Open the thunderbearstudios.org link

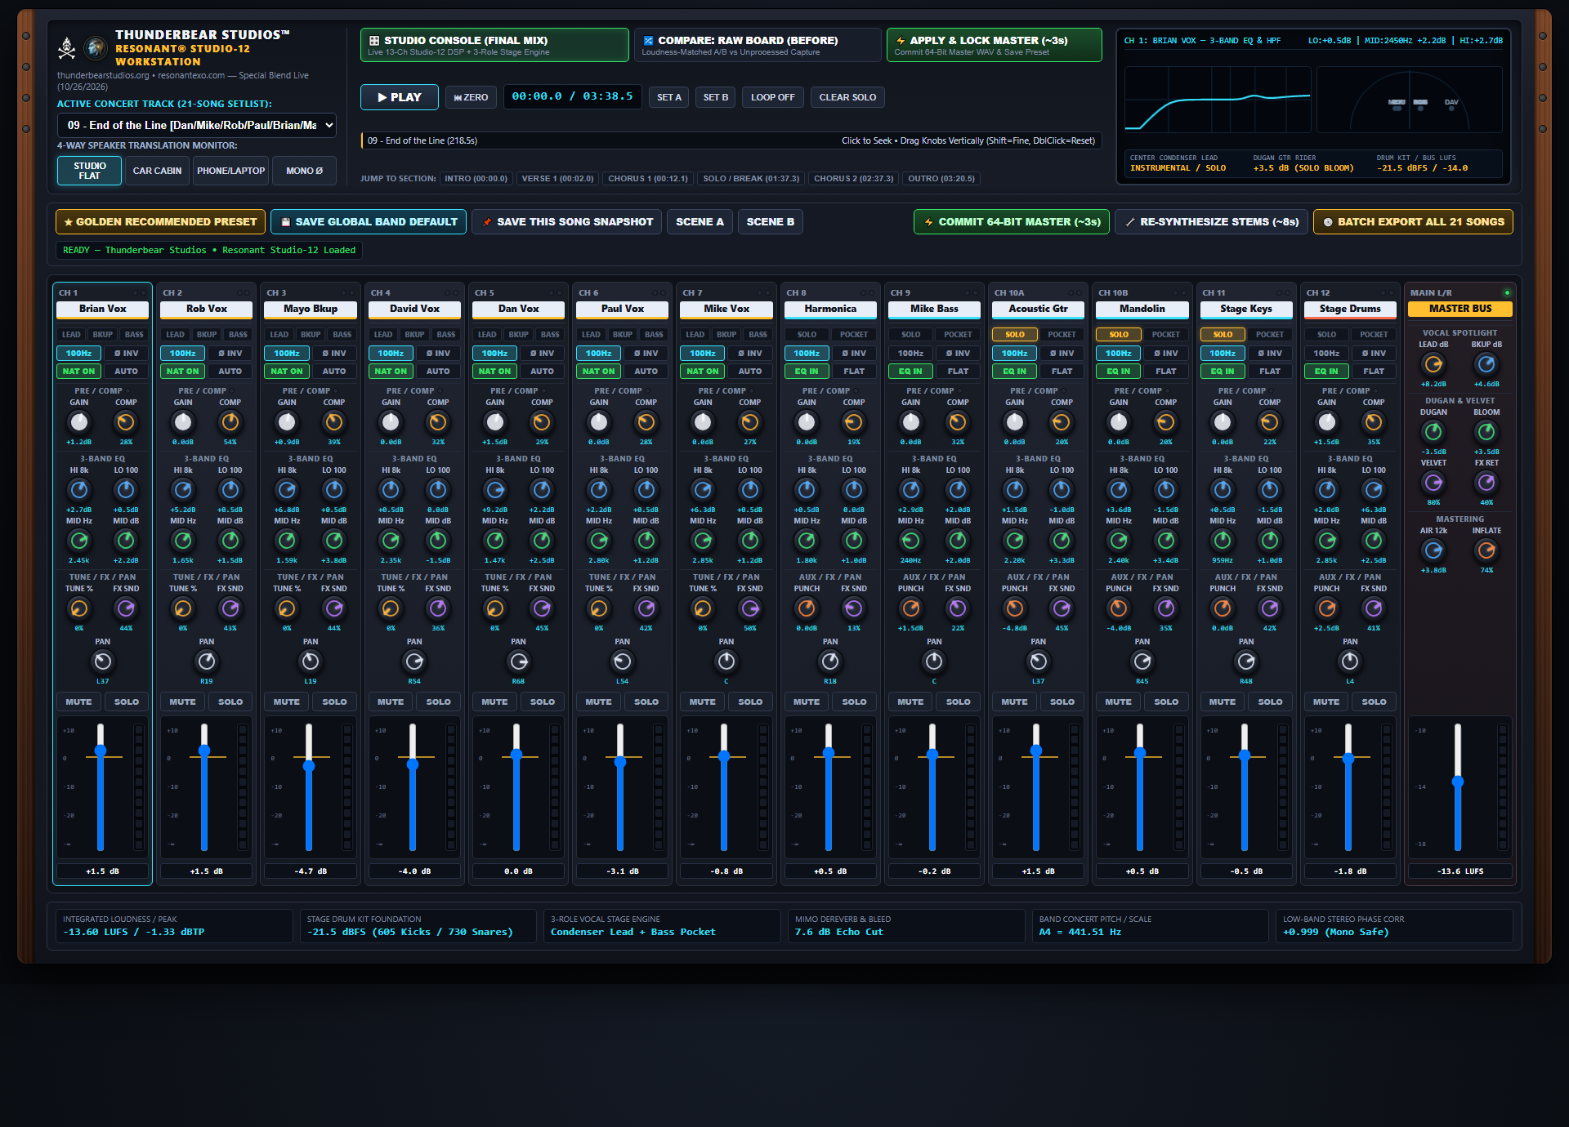(103, 75)
